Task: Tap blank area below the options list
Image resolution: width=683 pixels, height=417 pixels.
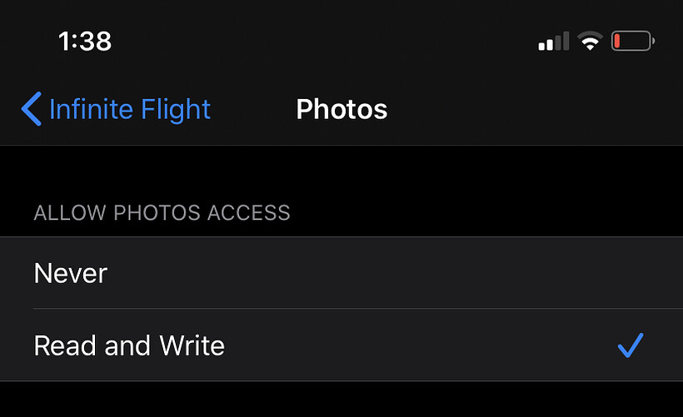Action: [x=341, y=400]
